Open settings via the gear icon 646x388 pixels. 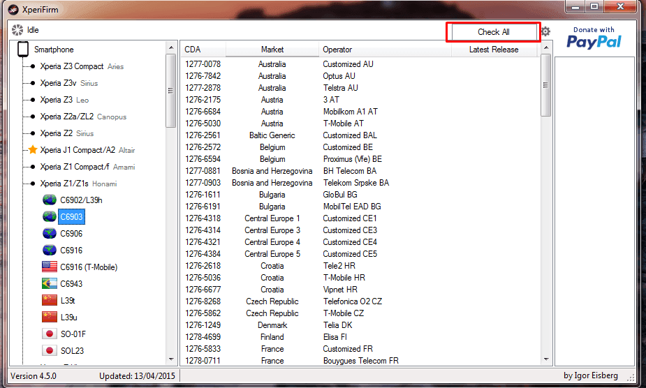(x=545, y=31)
